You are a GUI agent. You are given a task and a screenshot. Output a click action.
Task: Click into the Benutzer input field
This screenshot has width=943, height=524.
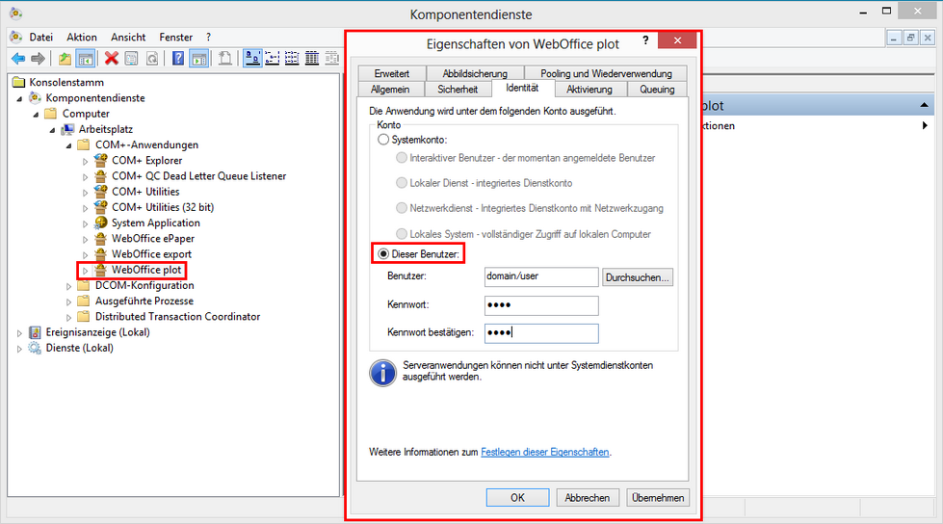[x=541, y=276]
